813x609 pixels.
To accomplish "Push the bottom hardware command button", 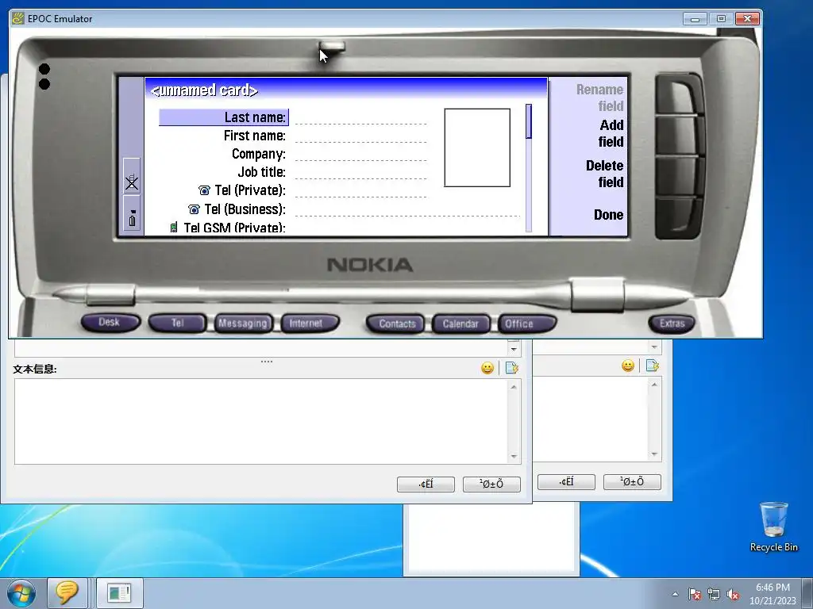I will tap(680, 217).
